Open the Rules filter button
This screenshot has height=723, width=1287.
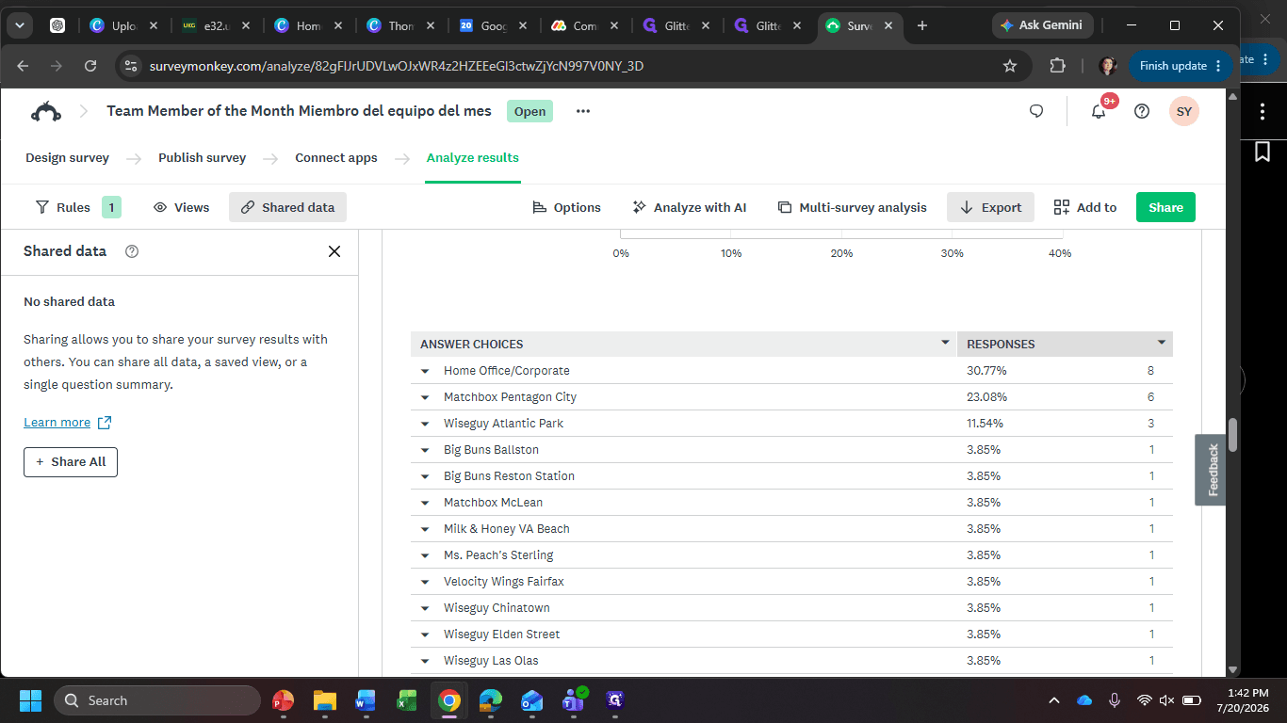[77, 207]
